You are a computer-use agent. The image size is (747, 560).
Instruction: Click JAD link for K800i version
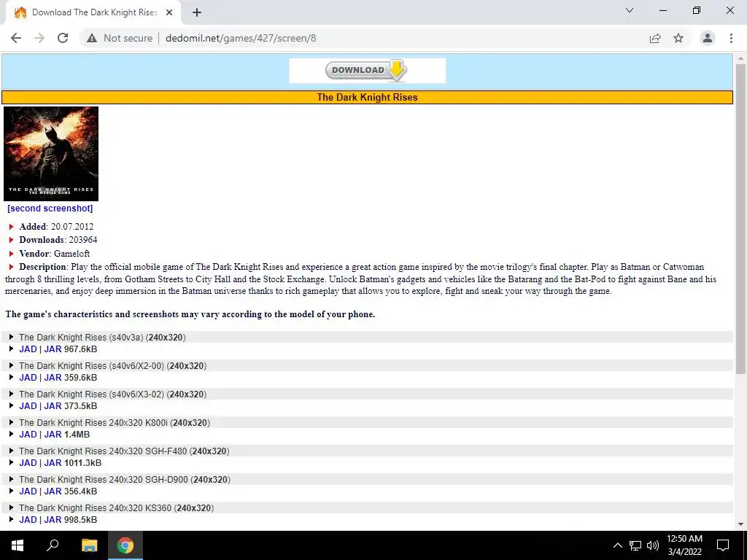[x=28, y=435]
